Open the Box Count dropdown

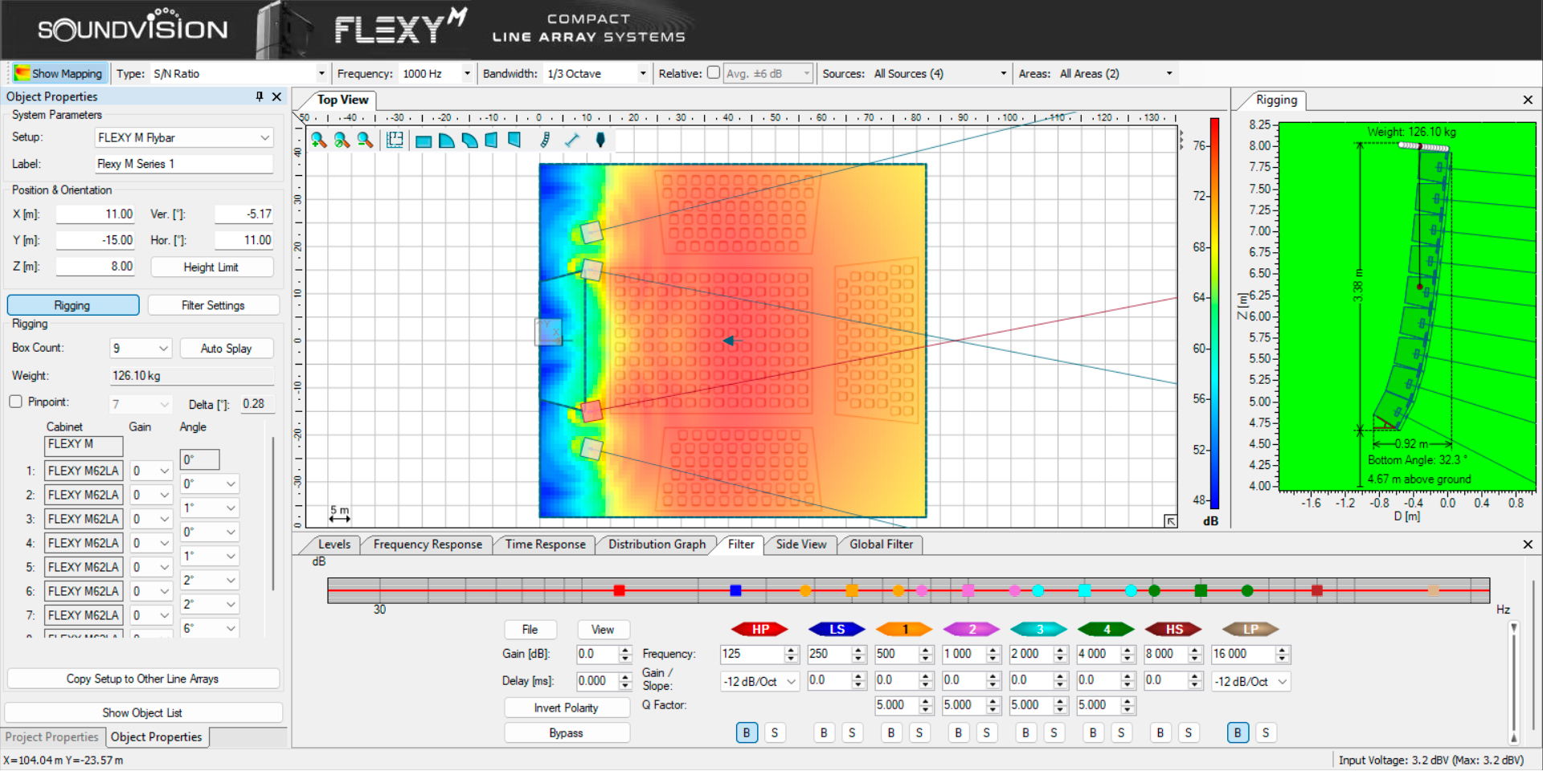click(141, 348)
